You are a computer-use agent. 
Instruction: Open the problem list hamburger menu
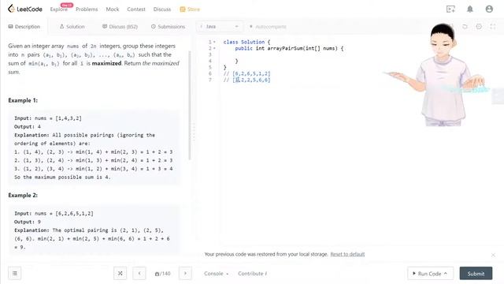click(x=15, y=274)
